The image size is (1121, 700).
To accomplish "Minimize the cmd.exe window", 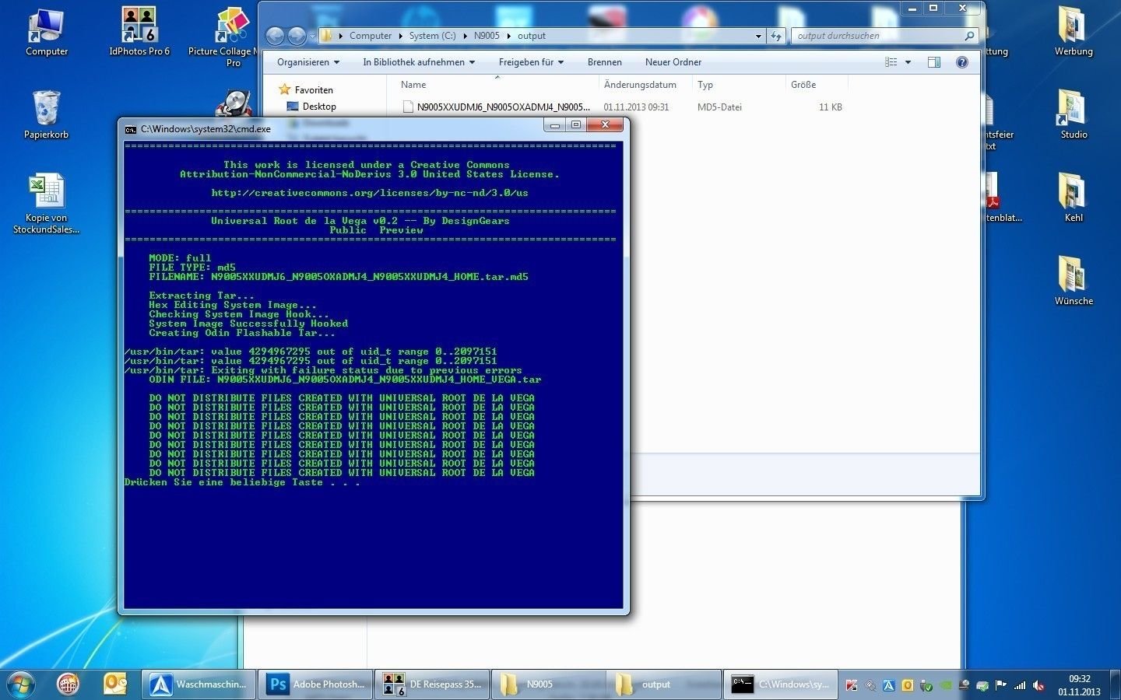I will 555,125.
